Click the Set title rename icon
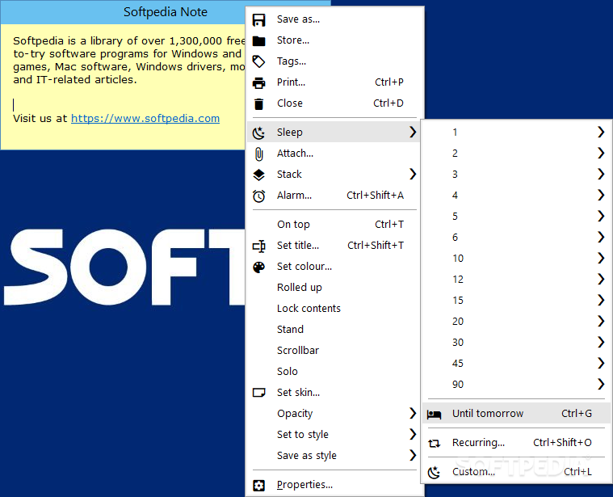The image size is (613, 497). (x=258, y=246)
